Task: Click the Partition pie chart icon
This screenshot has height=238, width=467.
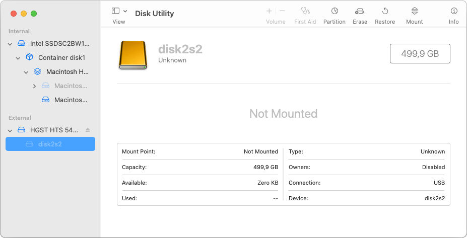Action: [335, 11]
